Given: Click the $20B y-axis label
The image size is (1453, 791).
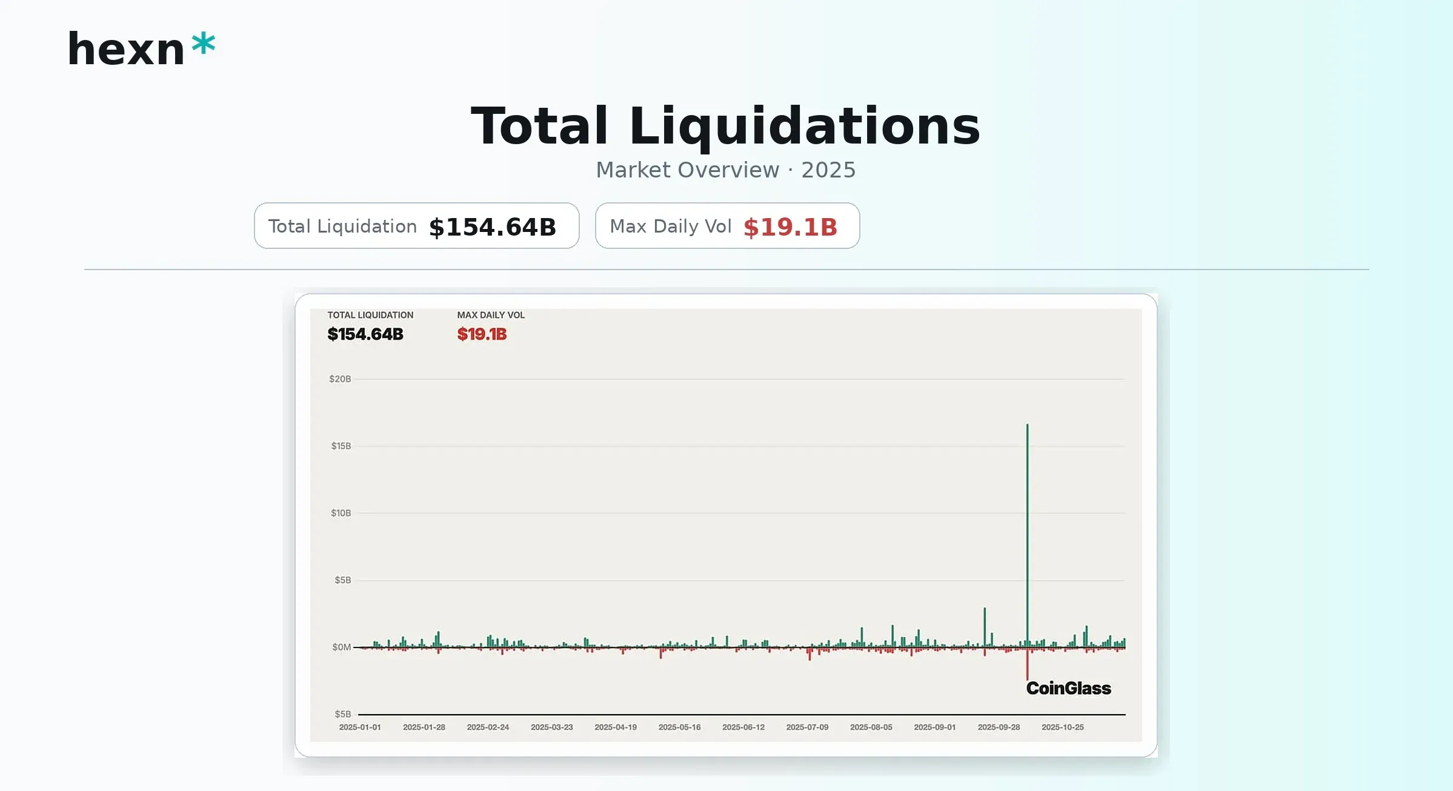Looking at the screenshot, I should pyautogui.click(x=340, y=379).
